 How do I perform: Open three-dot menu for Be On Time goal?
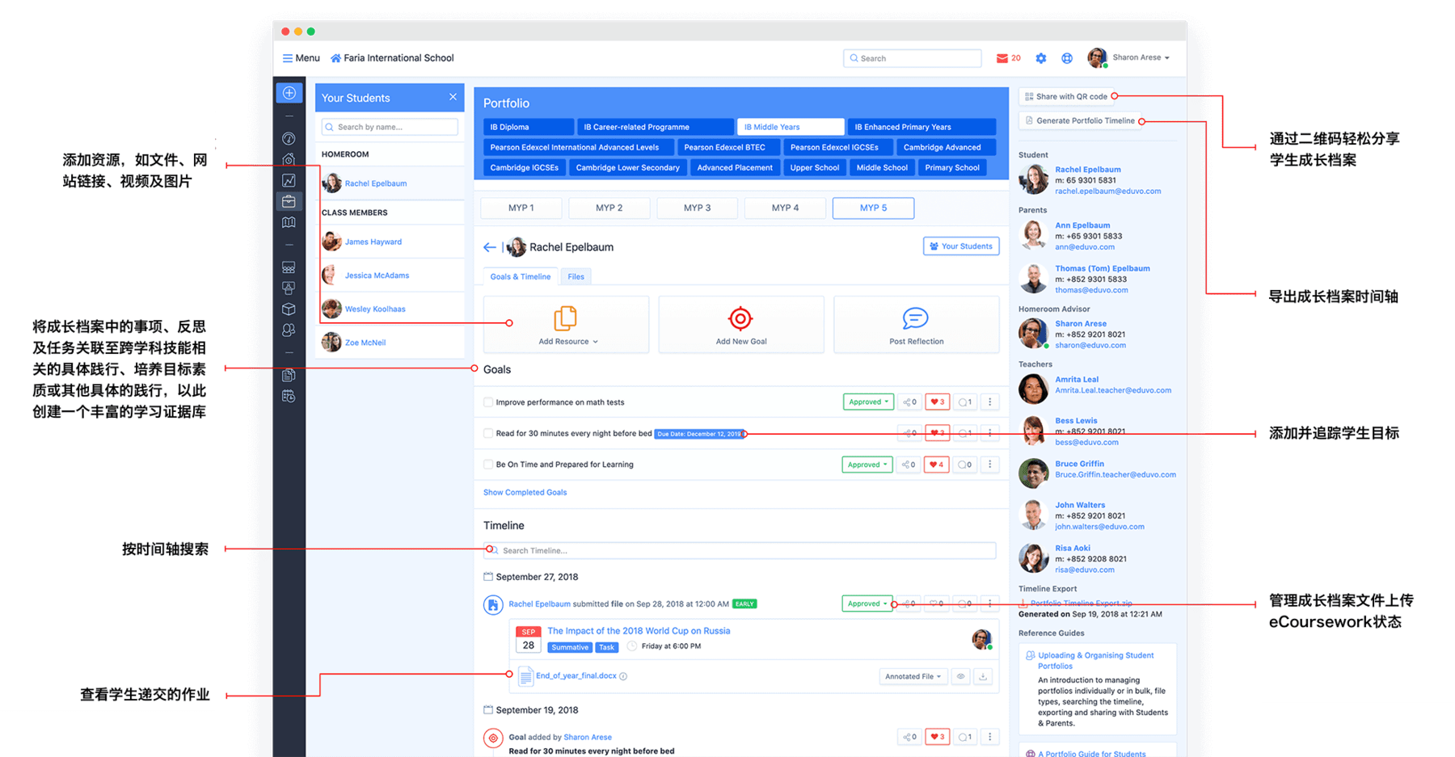pos(990,465)
